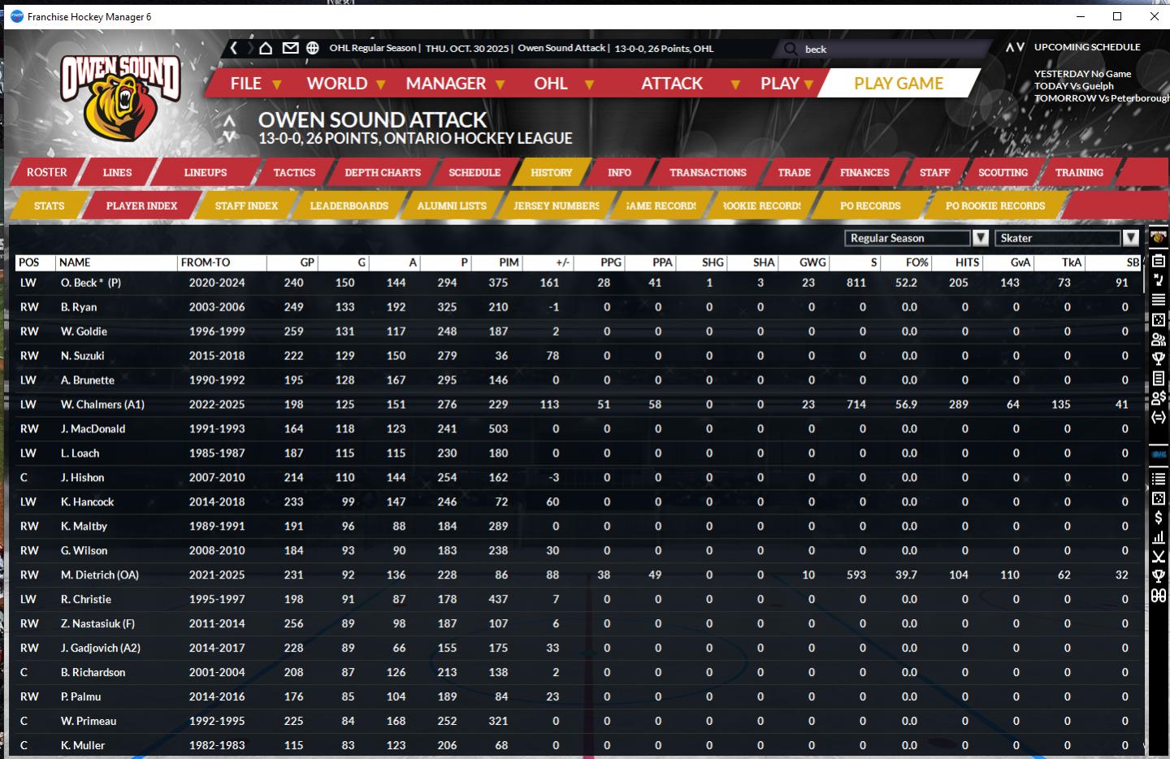This screenshot has width=1170, height=759.
Task: Select the TRANSACTIONS tab
Action: tap(708, 172)
